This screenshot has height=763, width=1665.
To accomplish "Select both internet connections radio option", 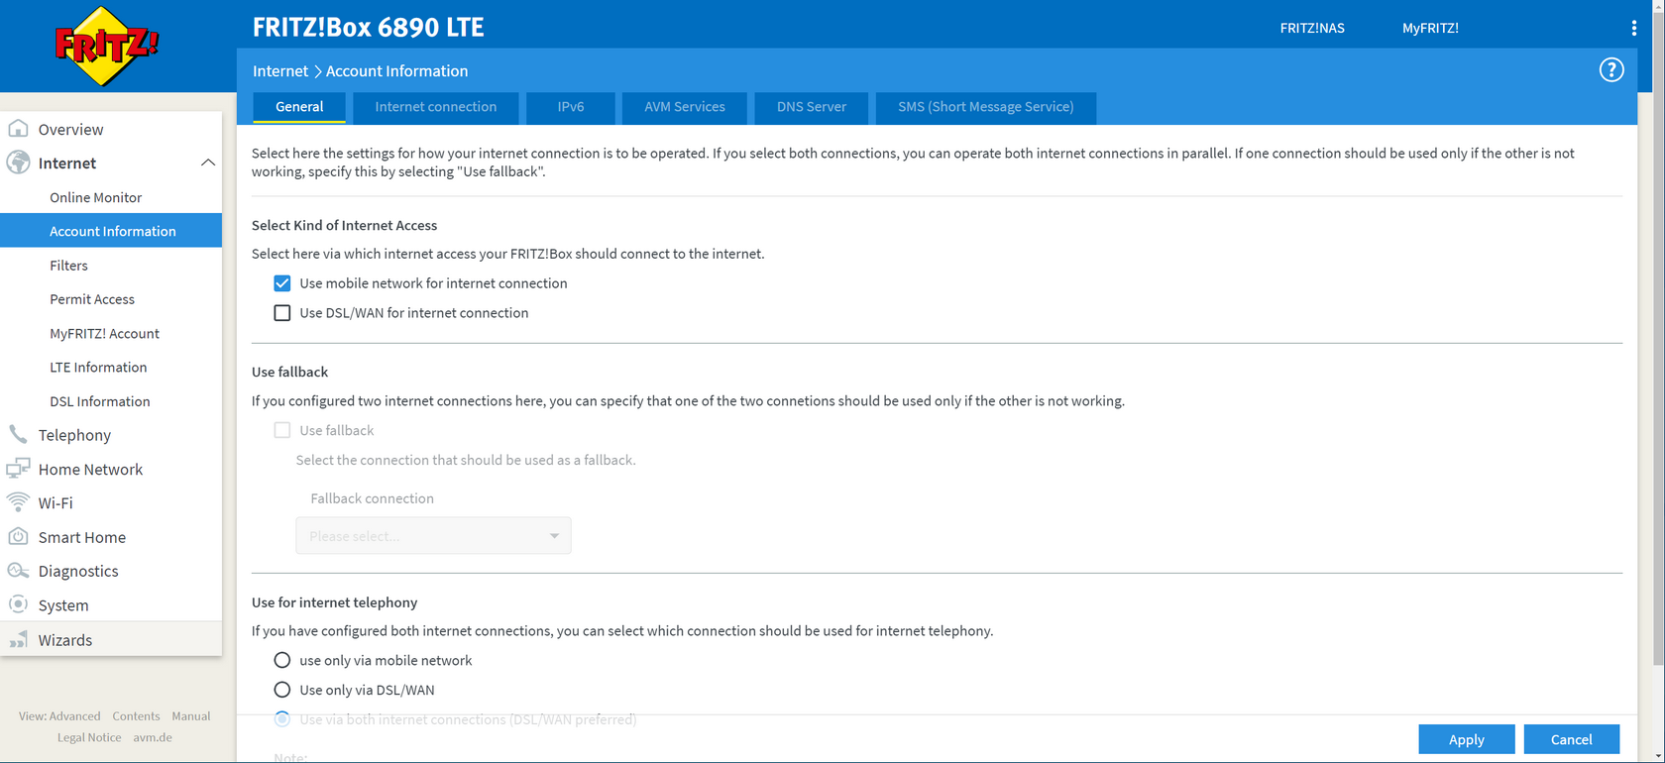I will click(x=282, y=718).
